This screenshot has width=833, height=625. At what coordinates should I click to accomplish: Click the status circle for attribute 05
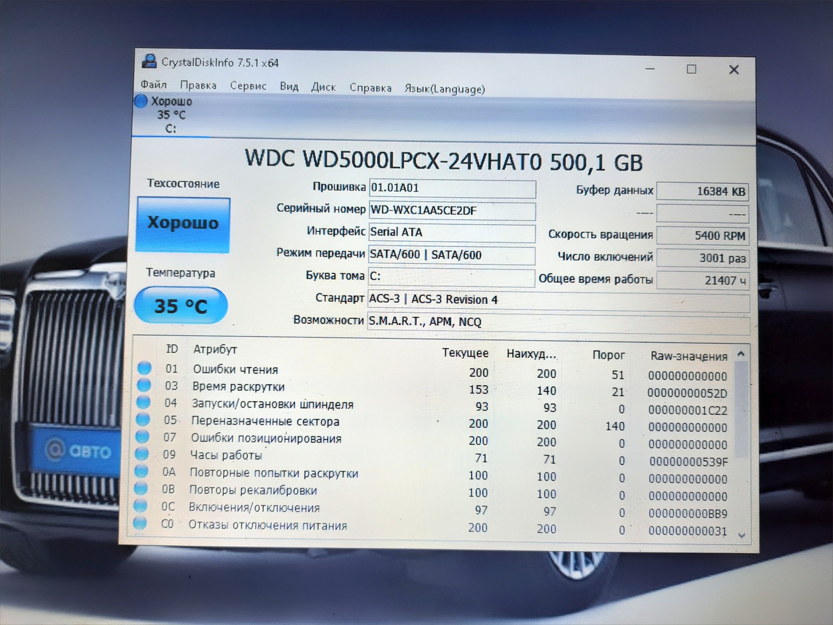click(143, 419)
